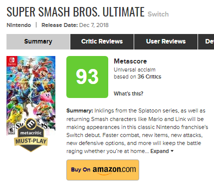The image size is (214, 182).
Task: Select the partially visible Details tab
Action: tap(206, 41)
